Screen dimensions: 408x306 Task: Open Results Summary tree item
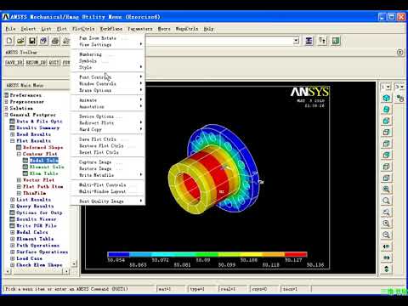pyautogui.click(x=38, y=127)
